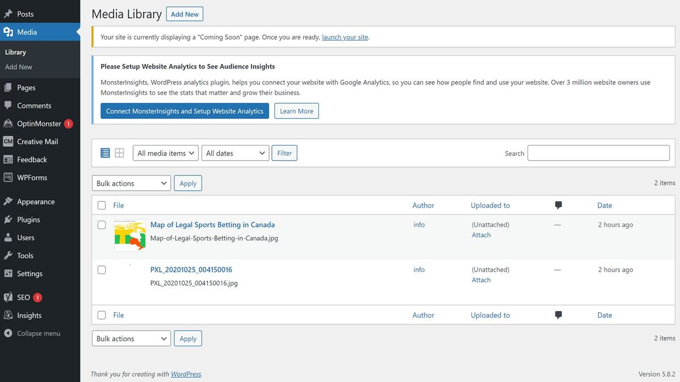Open Add New submenu item under Media

point(19,67)
